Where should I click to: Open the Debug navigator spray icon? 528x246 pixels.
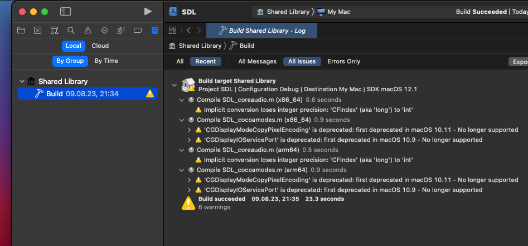tap(121, 31)
